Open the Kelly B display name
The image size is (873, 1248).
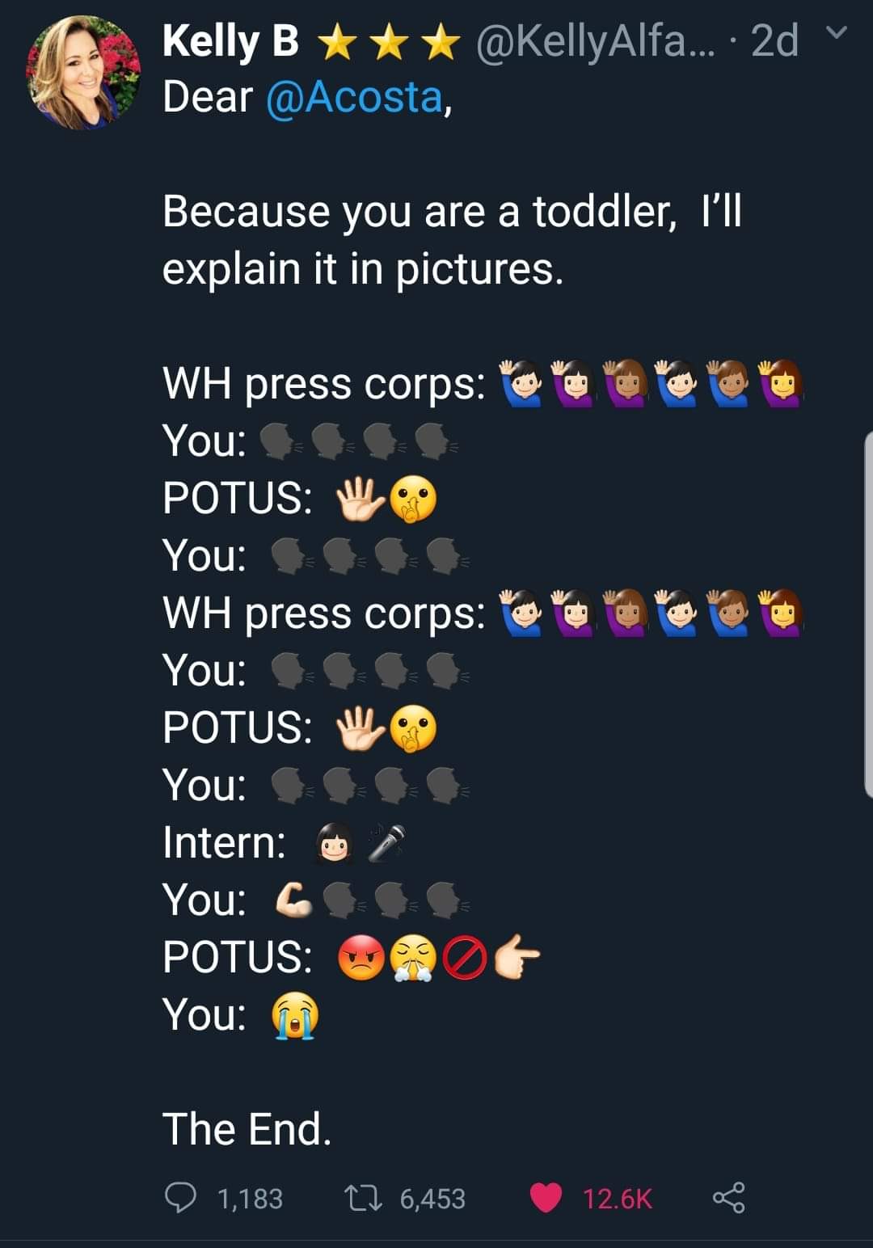click(x=230, y=40)
